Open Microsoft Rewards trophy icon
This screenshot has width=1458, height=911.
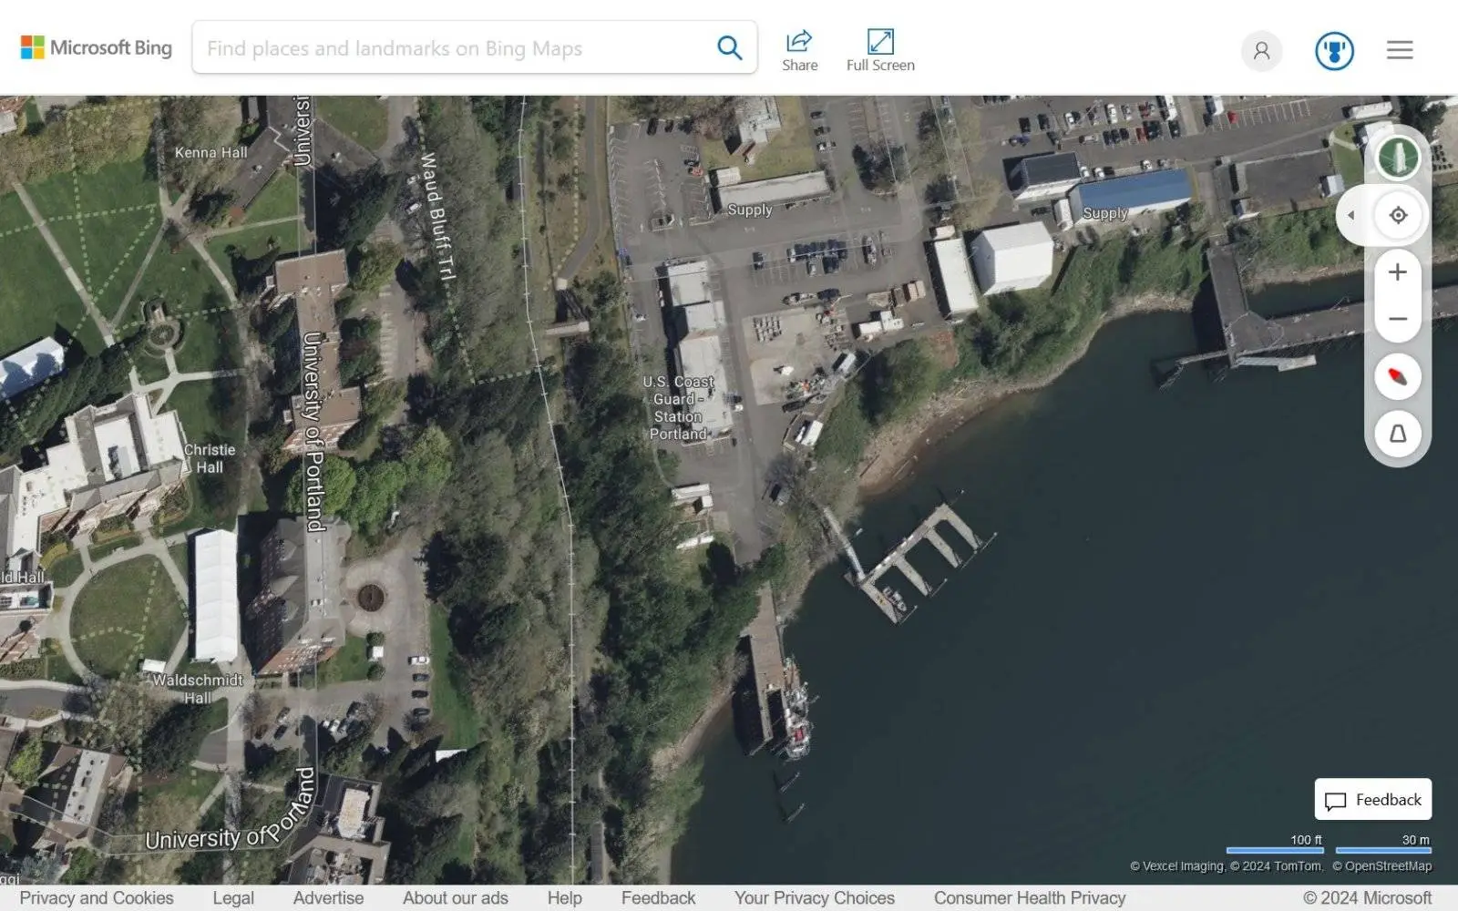pos(1334,50)
